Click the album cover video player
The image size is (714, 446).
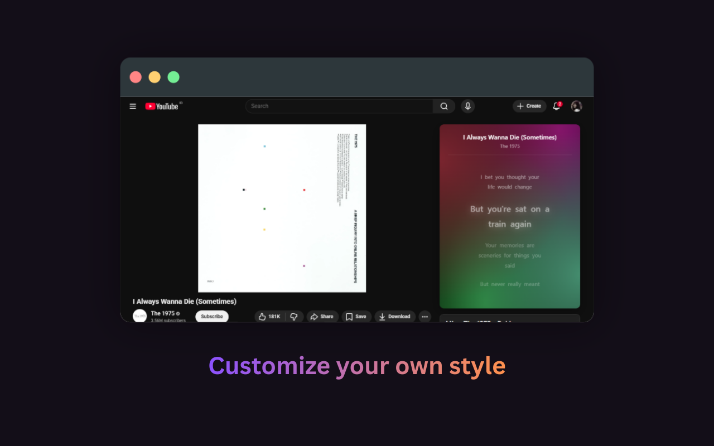[x=282, y=208]
